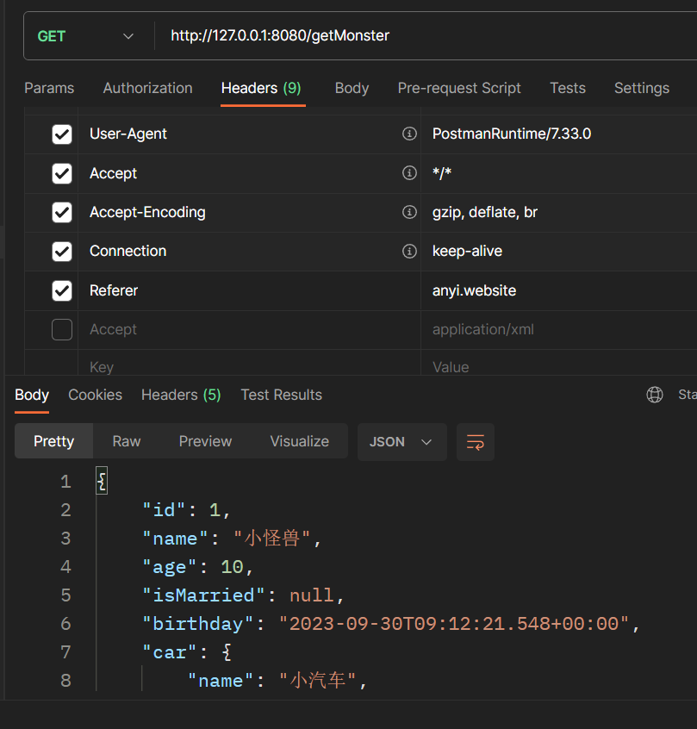Click info icon beside Accept-Encoding header
This screenshot has height=729, width=697.
click(409, 212)
